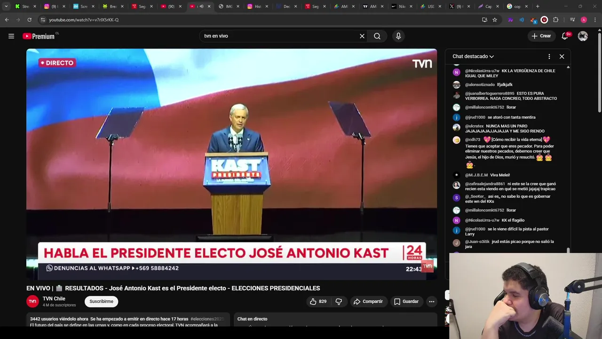Open the YouTube guide hamburger menu

tap(11, 36)
